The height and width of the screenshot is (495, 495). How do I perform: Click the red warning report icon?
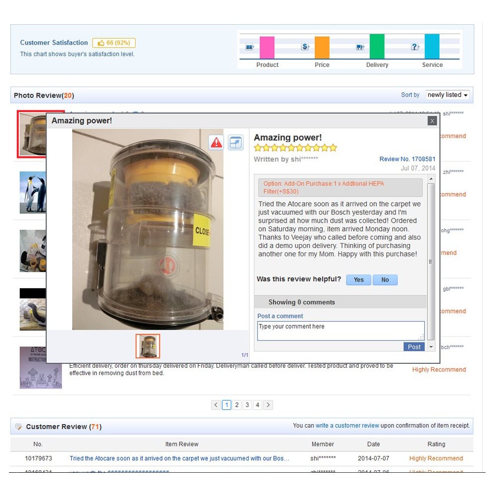216,143
